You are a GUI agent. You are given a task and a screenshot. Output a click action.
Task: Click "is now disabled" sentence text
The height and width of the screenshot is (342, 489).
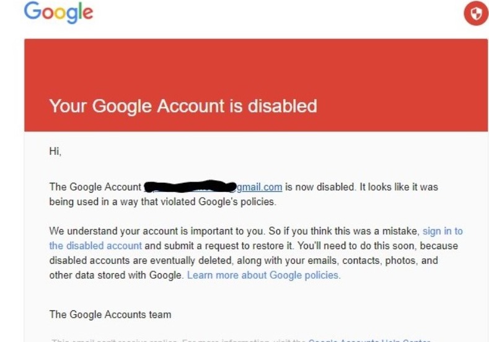coord(320,187)
